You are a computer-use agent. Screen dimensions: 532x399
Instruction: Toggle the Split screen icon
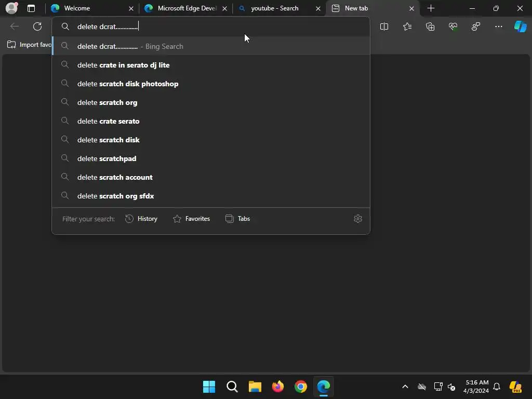click(x=384, y=26)
